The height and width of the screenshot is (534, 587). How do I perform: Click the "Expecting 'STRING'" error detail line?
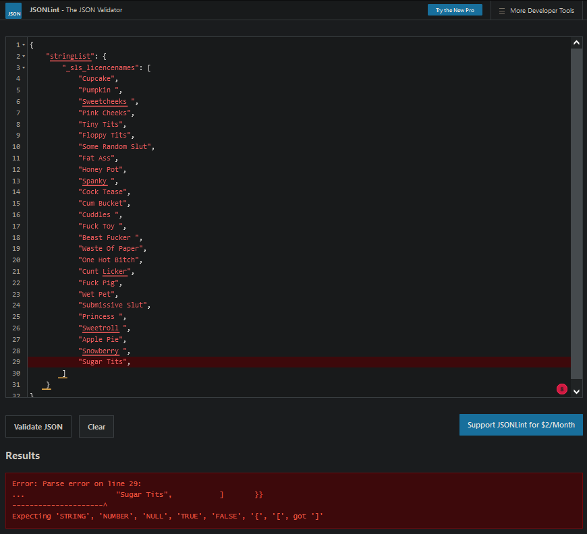coord(167,516)
